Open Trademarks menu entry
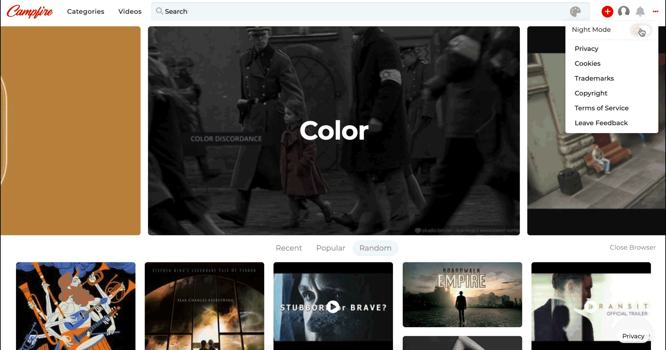Image resolution: width=666 pixels, height=350 pixels. click(594, 78)
